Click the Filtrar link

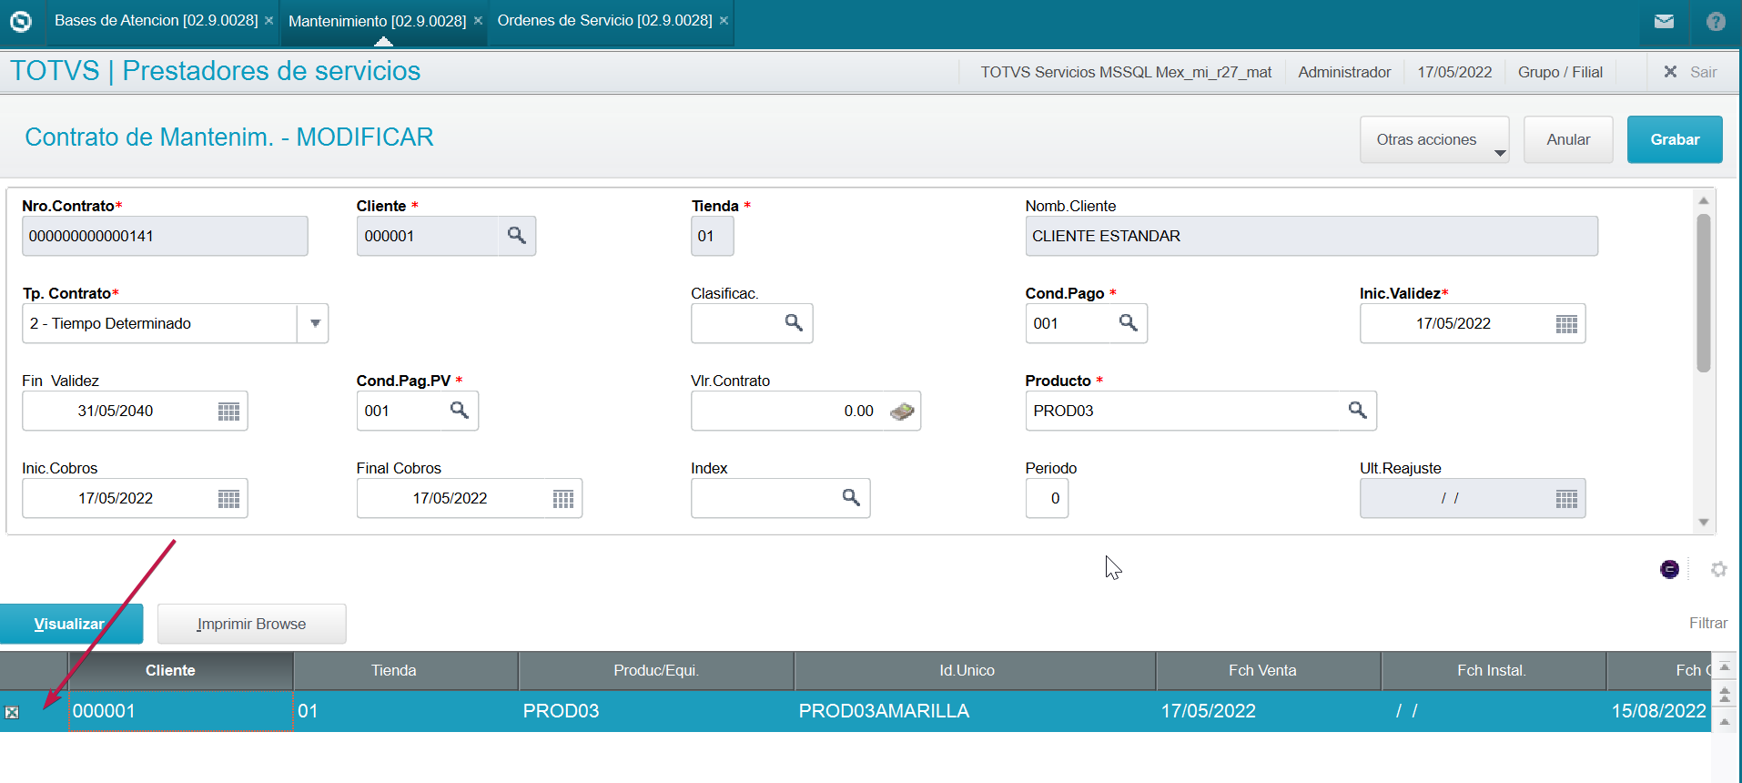(x=1707, y=623)
